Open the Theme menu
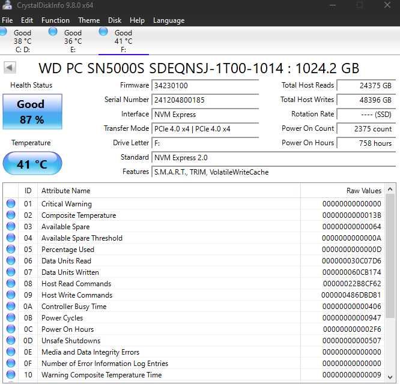This screenshot has height=384, width=400. (89, 20)
